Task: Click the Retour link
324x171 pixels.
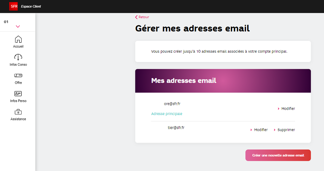Action: (x=144, y=17)
